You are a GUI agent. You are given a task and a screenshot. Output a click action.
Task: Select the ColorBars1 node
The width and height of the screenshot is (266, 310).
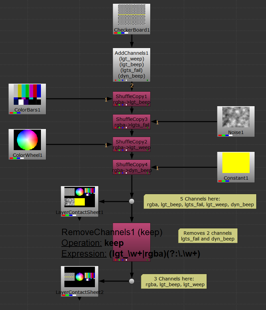click(x=27, y=99)
